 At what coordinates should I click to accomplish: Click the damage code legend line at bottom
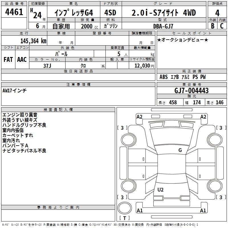pyautogui.click(x=100, y=225)
